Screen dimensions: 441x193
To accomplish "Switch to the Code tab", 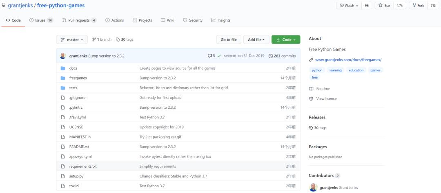I will coord(13,20).
